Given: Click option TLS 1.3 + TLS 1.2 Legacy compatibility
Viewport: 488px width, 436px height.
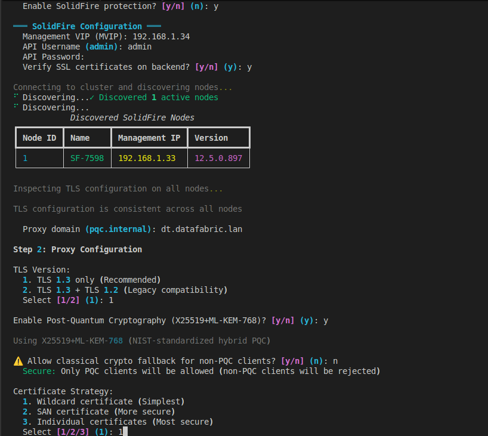Looking at the screenshot, I should (x=125, y=290).
